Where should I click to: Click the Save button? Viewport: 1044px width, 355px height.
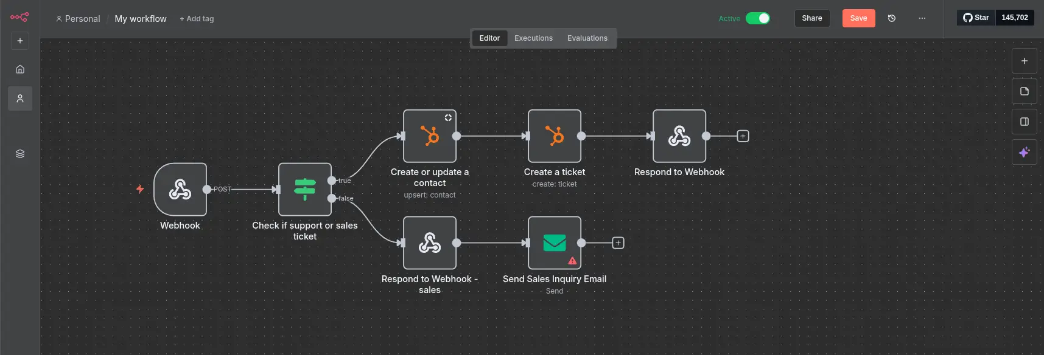(858, 18)
